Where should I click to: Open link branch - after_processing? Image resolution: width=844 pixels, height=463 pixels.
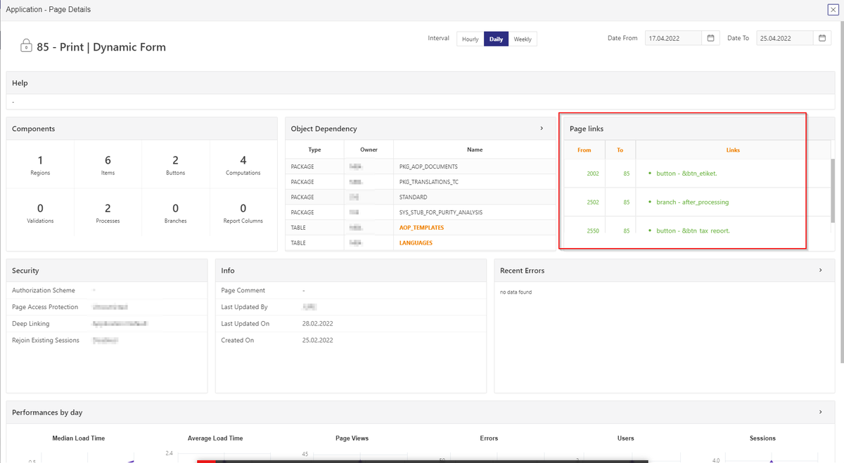pyautogui.click(x=693, y=202)
